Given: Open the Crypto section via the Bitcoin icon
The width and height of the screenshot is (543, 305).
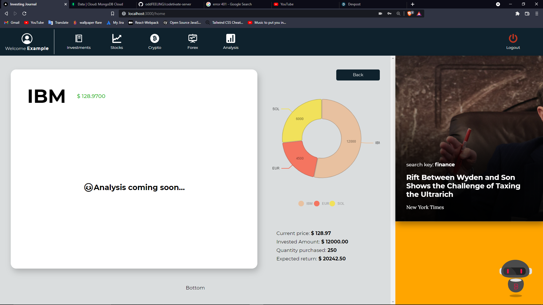Looking at the screenshot, I should pyautogui.click(x=154, y=38).
